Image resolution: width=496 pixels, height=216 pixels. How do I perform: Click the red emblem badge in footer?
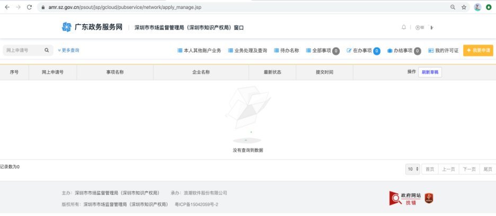429,198
